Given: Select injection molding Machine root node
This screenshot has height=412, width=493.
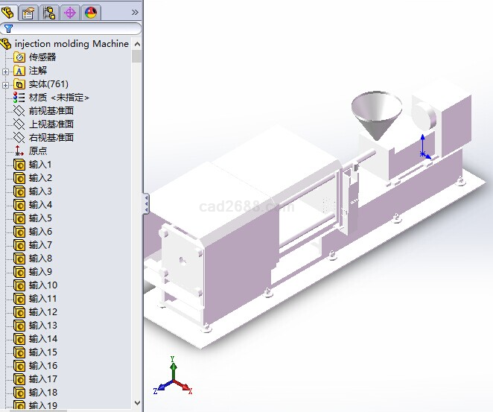Looking at the screenshot, I should coord(71,44).
